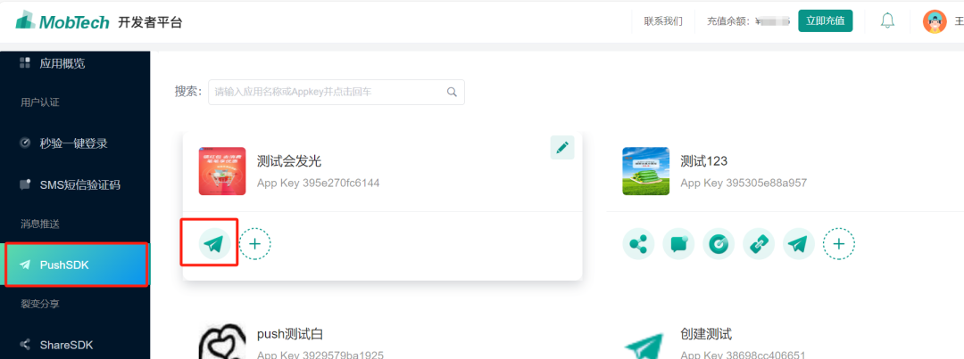Open notifications bell icon
964x359 pixels.
(x=887, y=20)
